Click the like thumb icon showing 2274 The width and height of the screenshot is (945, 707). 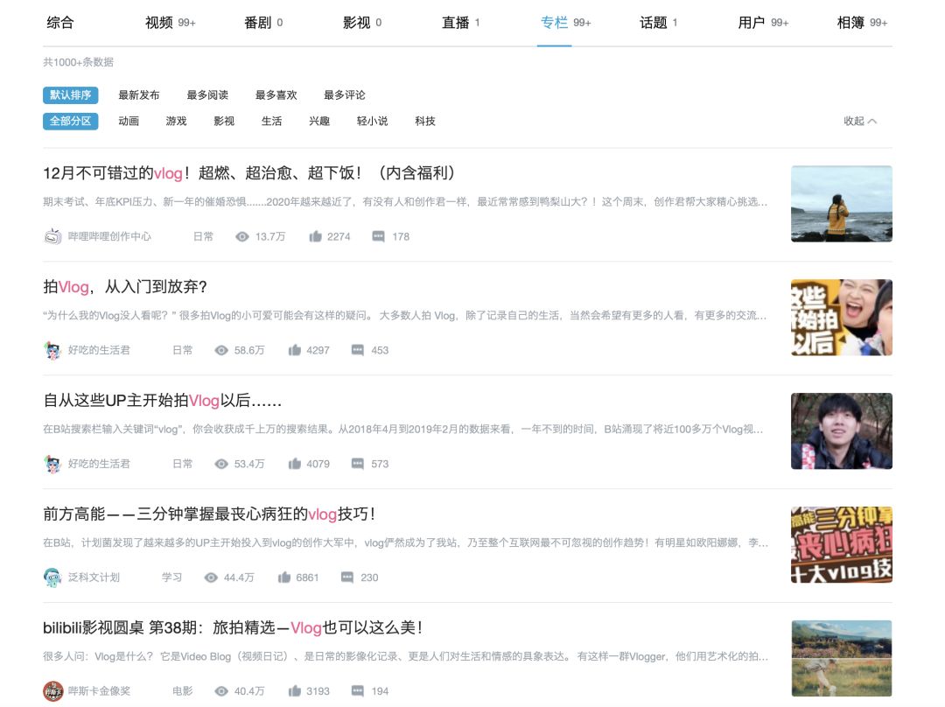[x=315, y=237]
